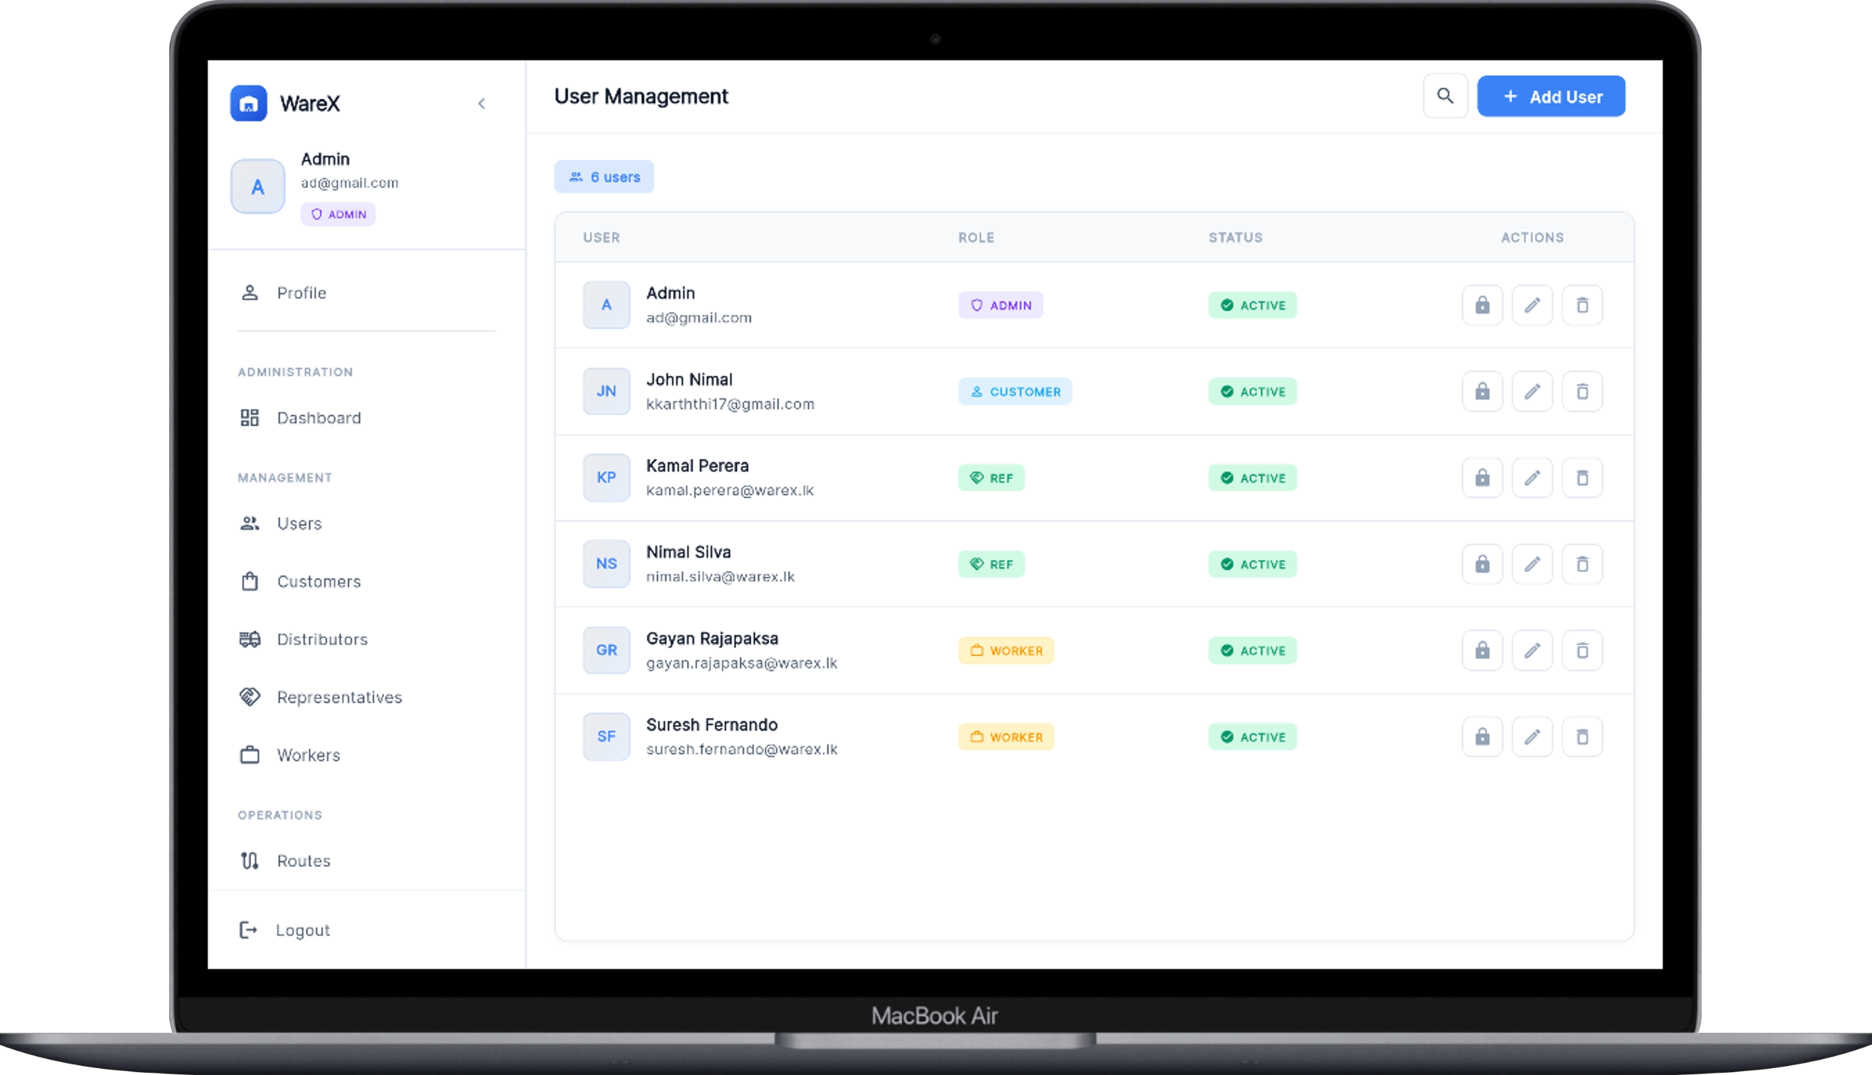Click email gayan.rajapaksa@warex.lk
Screen dimensions: 1872x1075
pyautogui.click(x=741, y=664)
